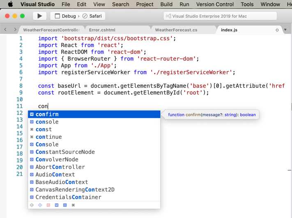The image size is (292, 218).
Task: Open the Tools menu
Action: click(247, 4)
